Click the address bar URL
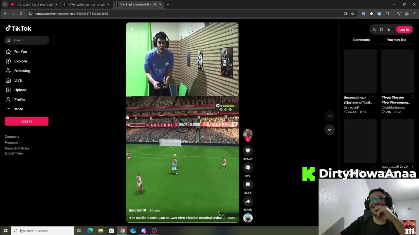 tap(71, 14)
